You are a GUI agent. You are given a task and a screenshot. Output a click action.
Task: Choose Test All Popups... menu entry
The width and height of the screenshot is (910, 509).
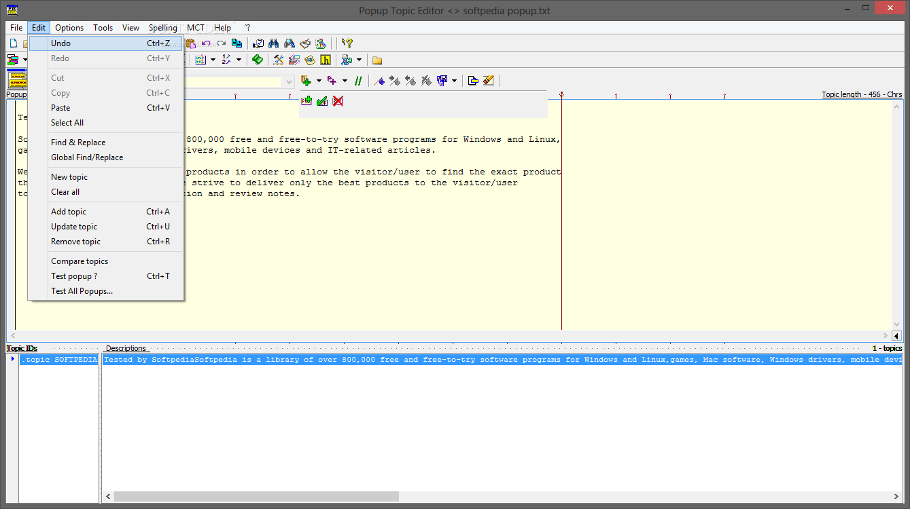click(105, 291)
